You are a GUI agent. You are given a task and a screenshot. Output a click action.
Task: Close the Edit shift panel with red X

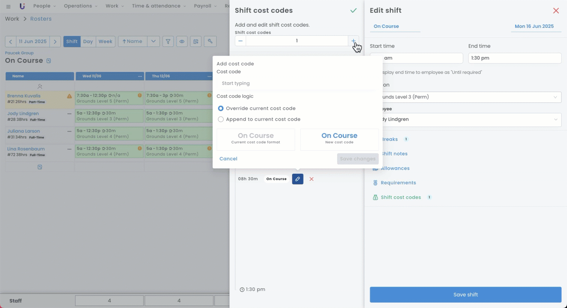[x=556, y=10]
